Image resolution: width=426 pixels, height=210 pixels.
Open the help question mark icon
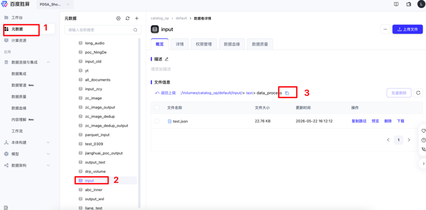(423, 140)
